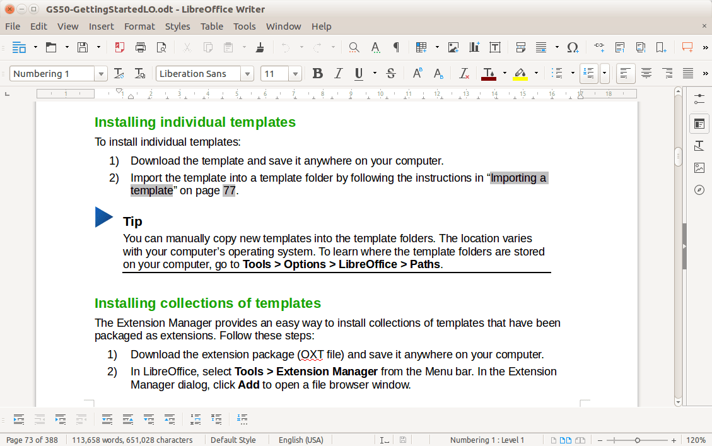Toggle italic formatting
Screen dimensions: 712x446
[338, 73]
